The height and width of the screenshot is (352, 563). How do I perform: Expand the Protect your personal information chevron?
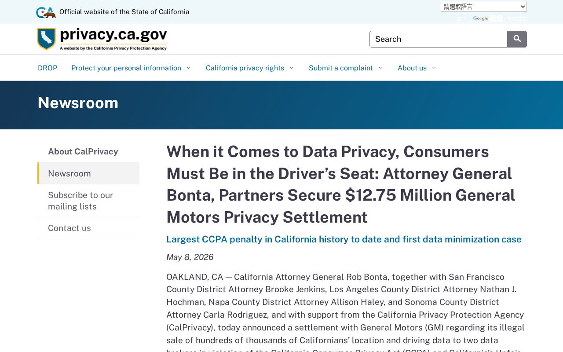[188, 68]
